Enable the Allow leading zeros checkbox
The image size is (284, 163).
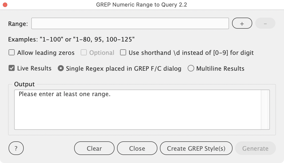point(12,53)
